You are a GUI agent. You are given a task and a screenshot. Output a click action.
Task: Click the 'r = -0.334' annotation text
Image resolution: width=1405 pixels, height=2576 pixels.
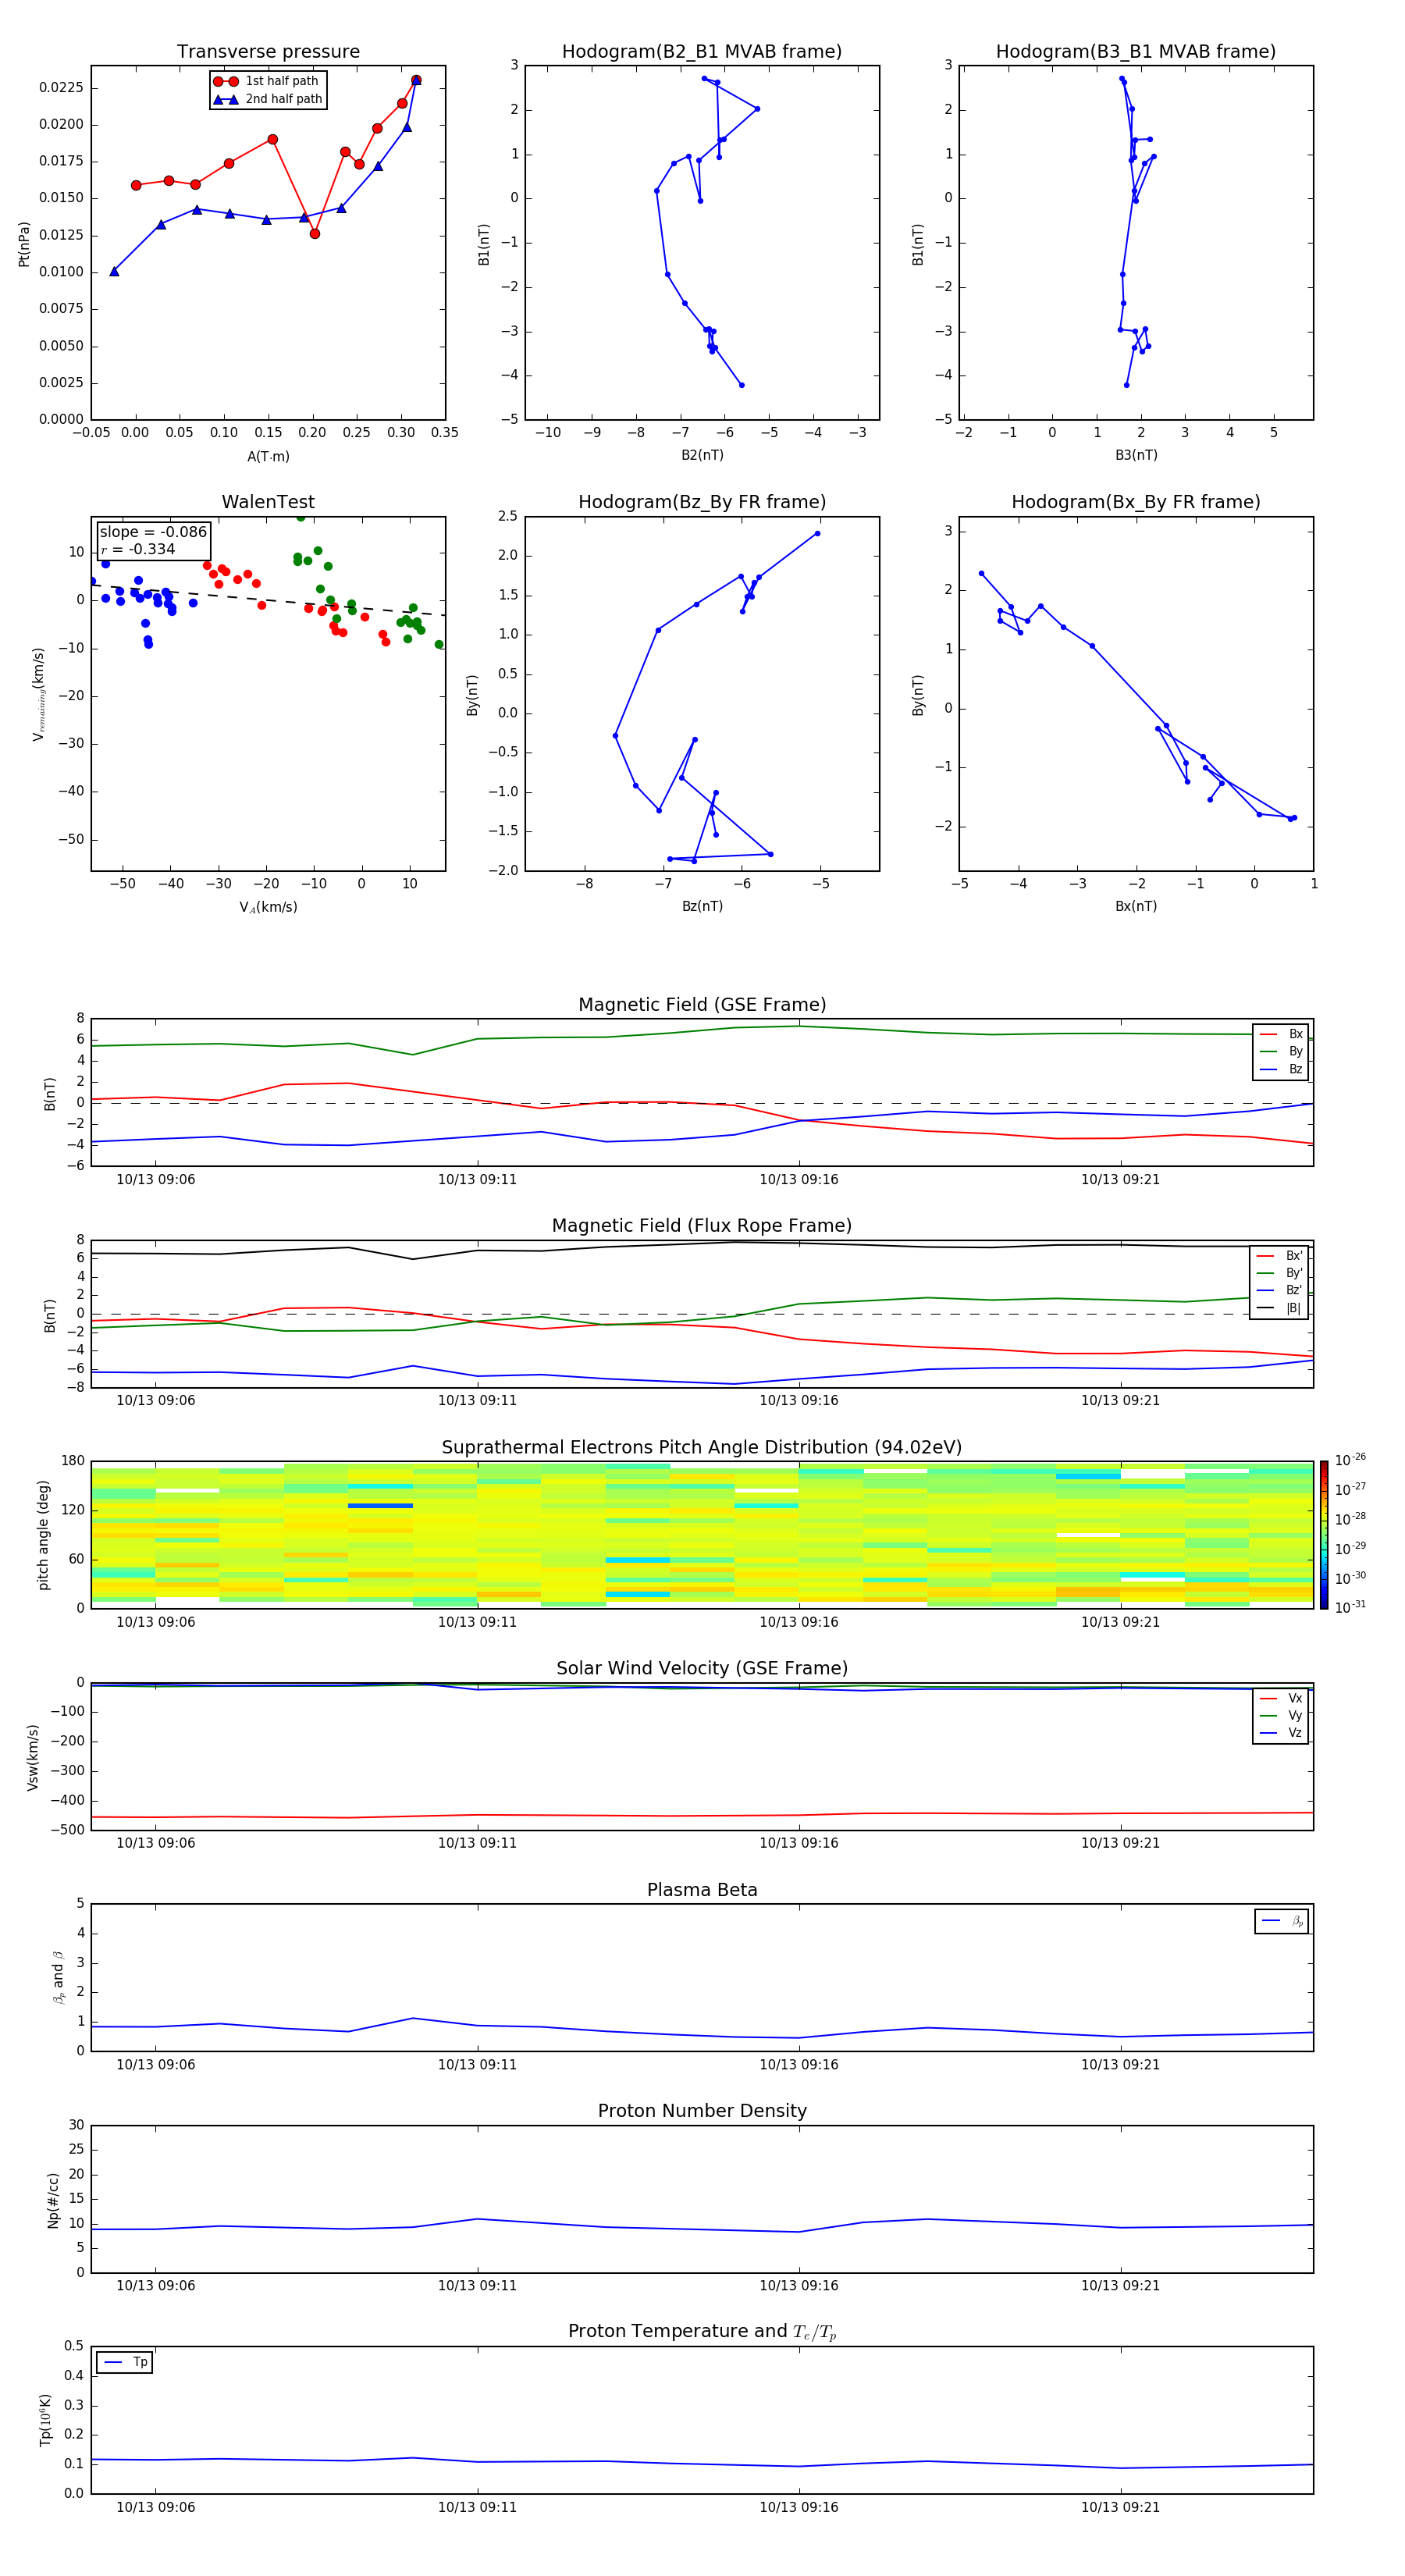click(x=138, y=549)
